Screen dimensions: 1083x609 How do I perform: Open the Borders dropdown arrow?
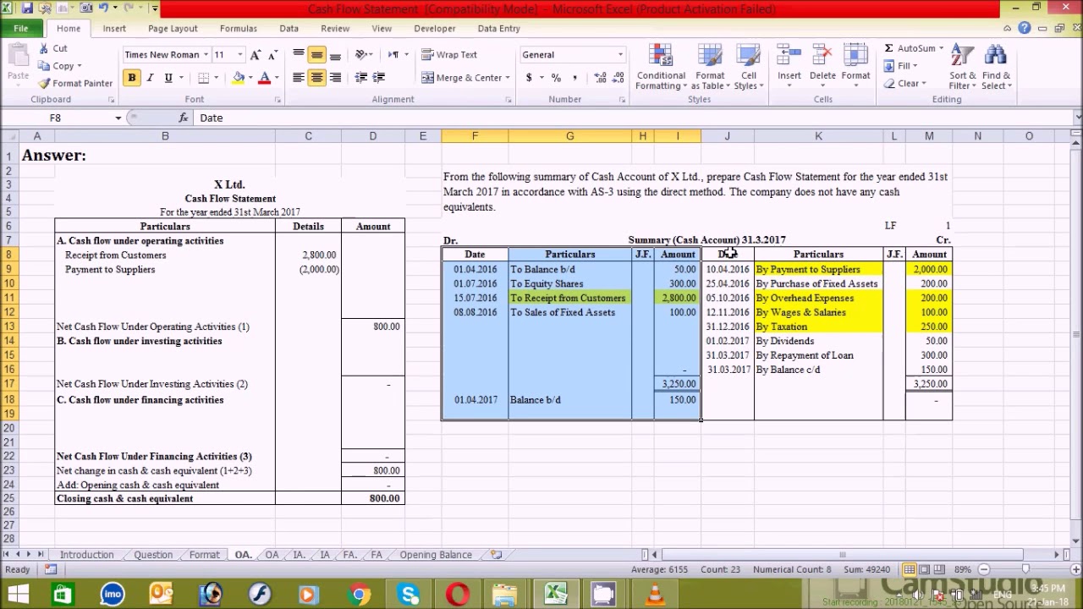click(217, 77)
